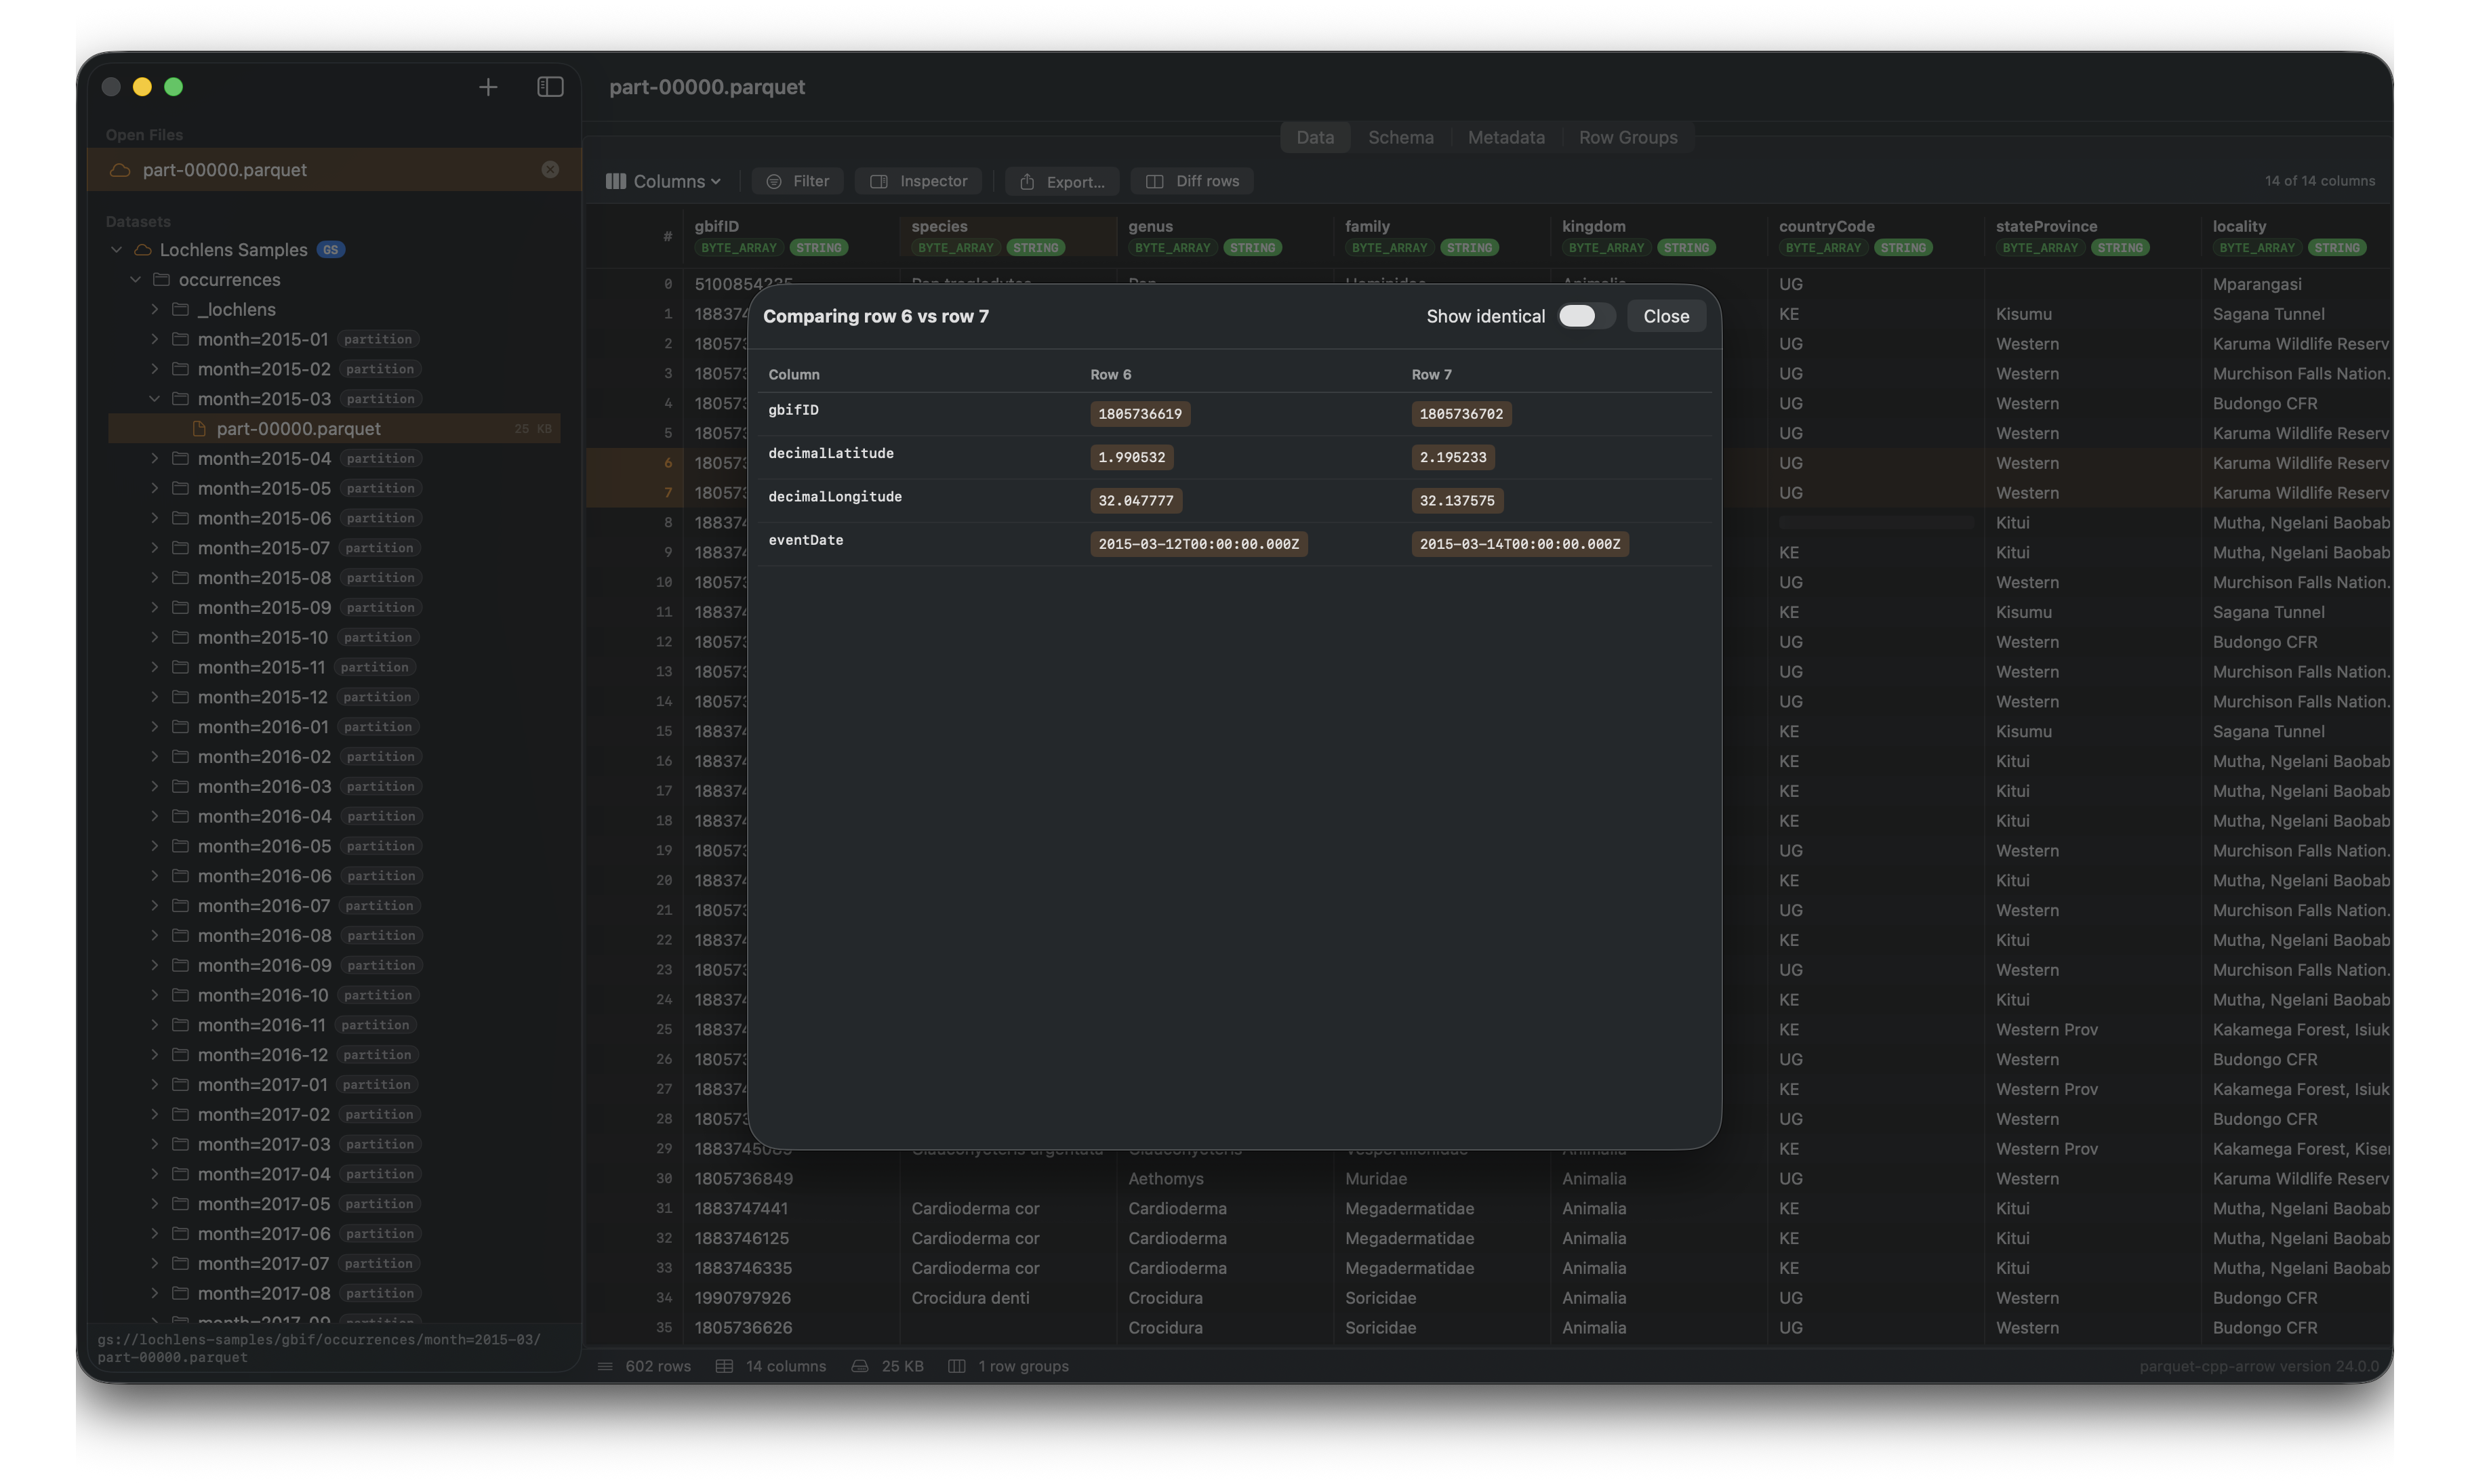This screenshot has height=1484, width=2470.
Task: Click the Inspector panel icon
Action: pos(879,181)
